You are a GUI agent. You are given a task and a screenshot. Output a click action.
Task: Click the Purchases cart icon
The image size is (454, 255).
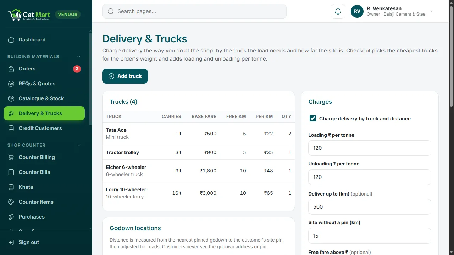[x=11, y=217]
